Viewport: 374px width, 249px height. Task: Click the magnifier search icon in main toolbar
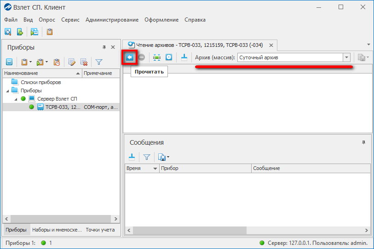coord(8,32)
